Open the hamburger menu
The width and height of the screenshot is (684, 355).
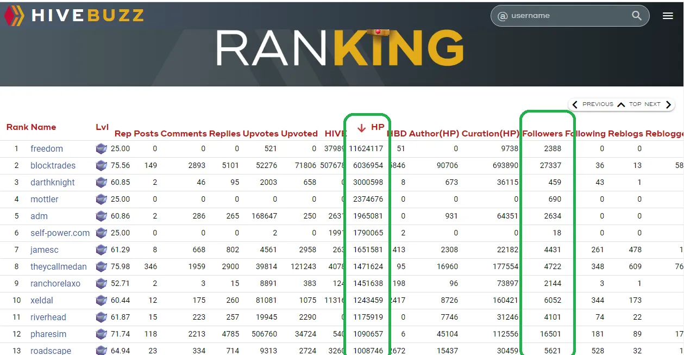pos(668,16)
